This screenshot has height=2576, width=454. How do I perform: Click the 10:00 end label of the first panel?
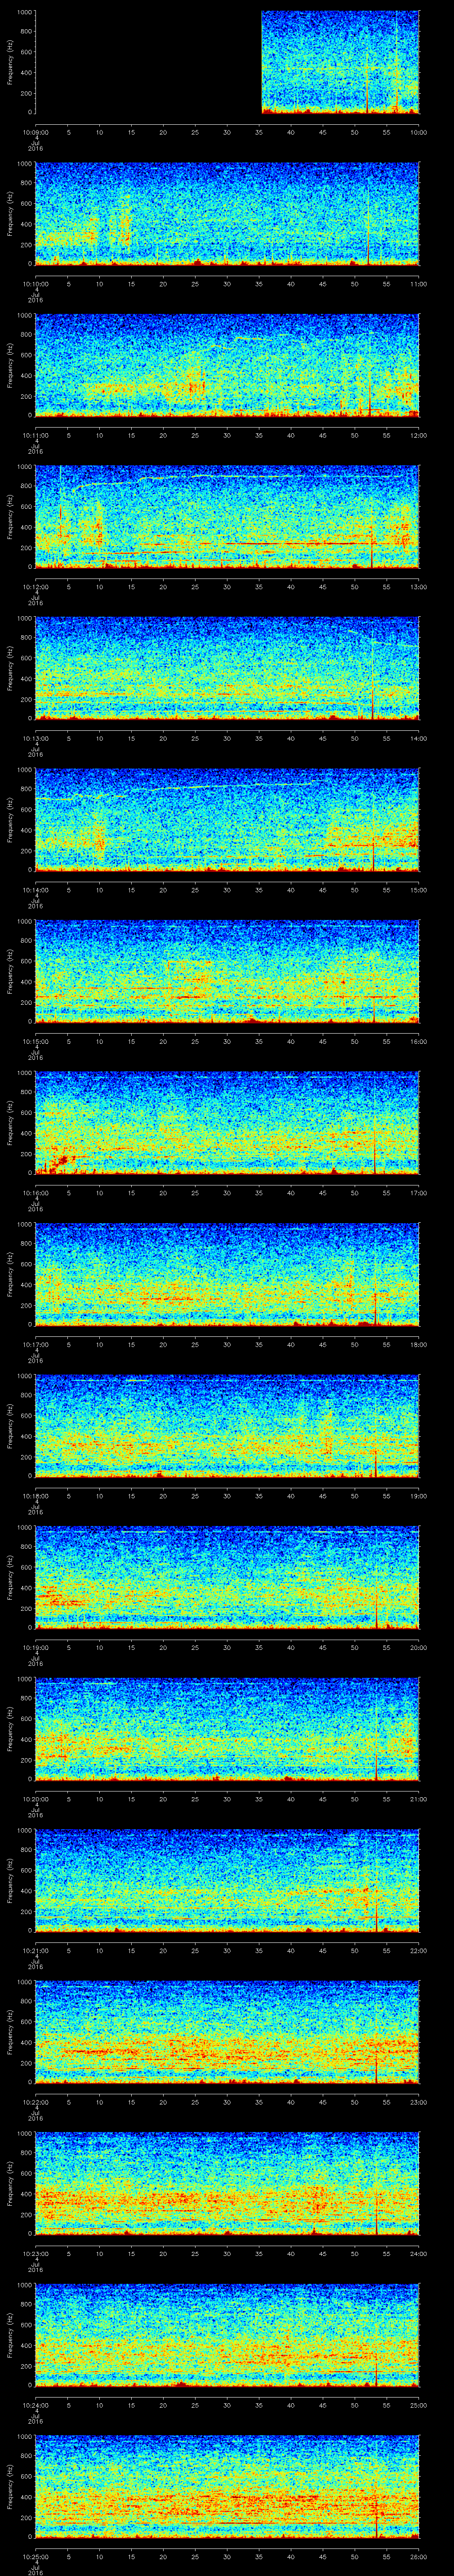click(x=418, y=131)
